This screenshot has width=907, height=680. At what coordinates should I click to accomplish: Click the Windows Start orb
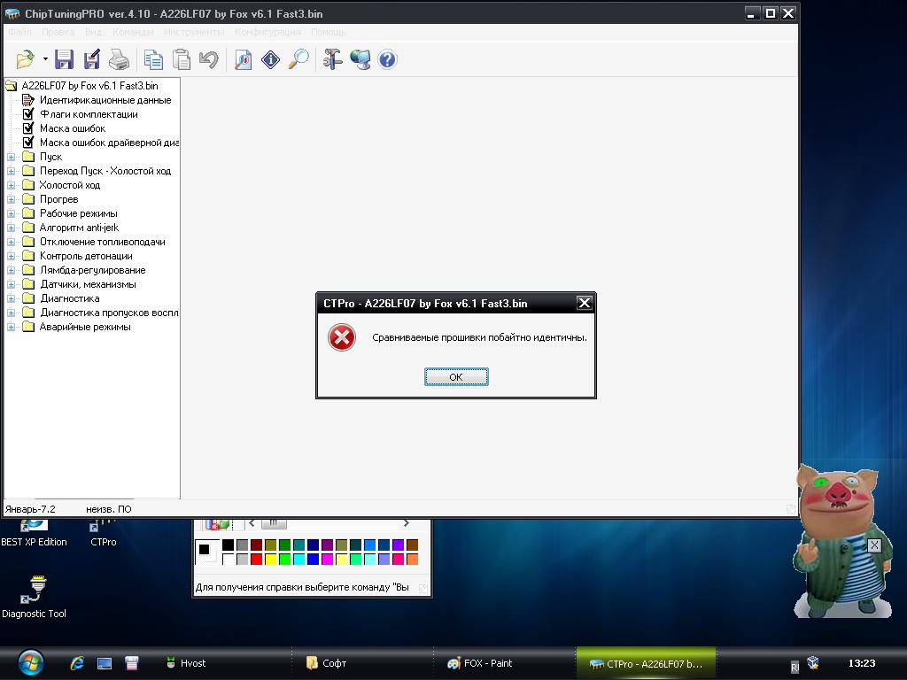29,662
